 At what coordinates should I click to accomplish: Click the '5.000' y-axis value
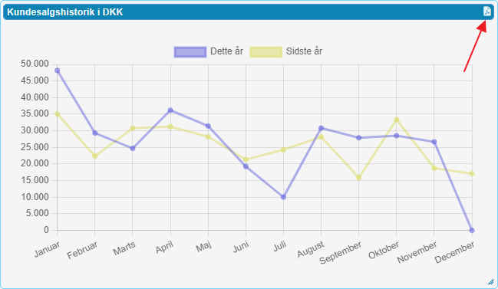tap(38, 213)
